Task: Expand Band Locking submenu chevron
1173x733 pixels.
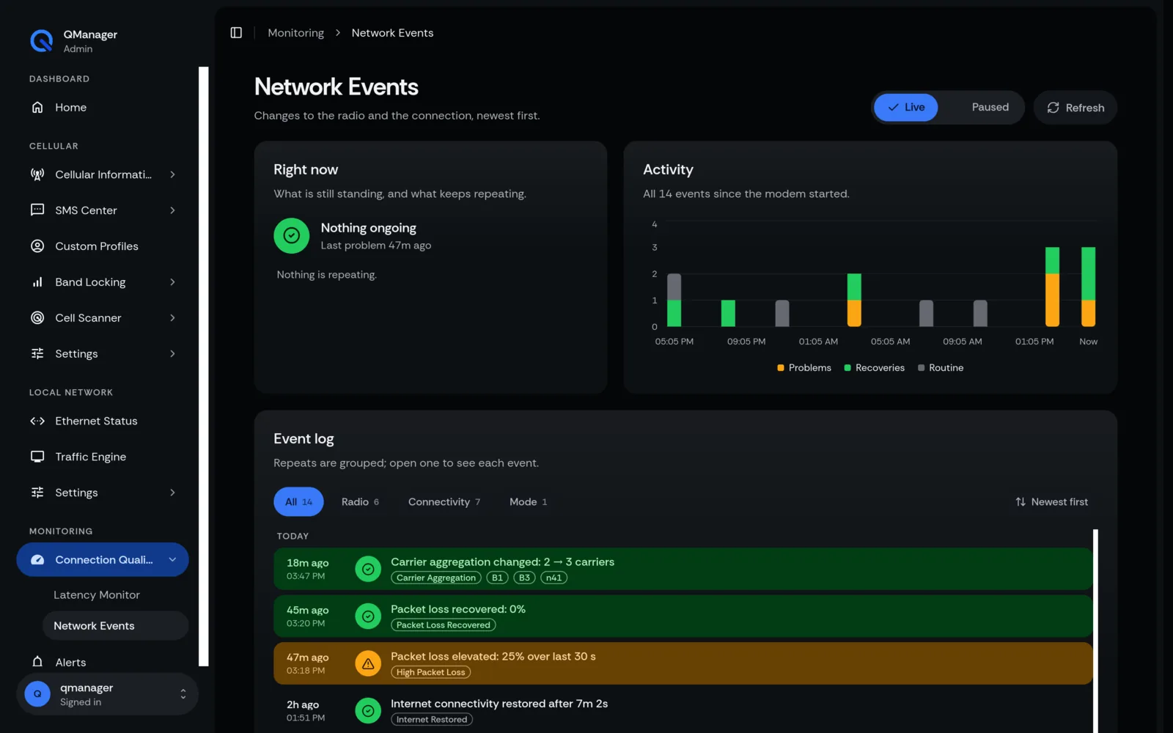Action: click(173, 282)
